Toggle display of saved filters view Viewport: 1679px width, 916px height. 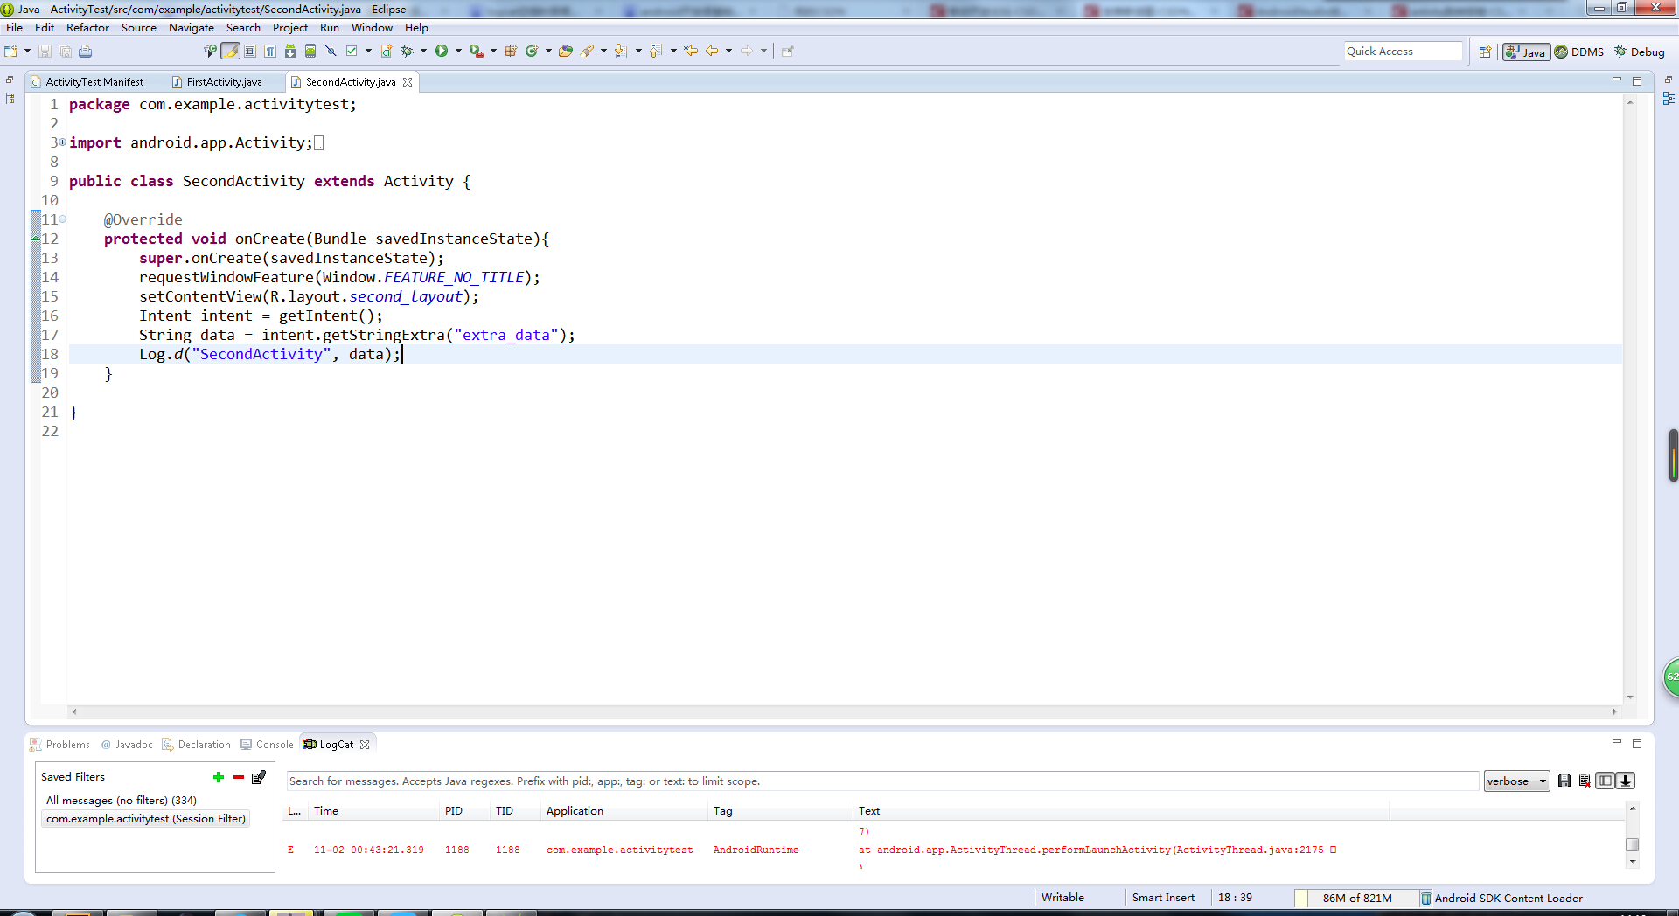(x=1605, y=781)
